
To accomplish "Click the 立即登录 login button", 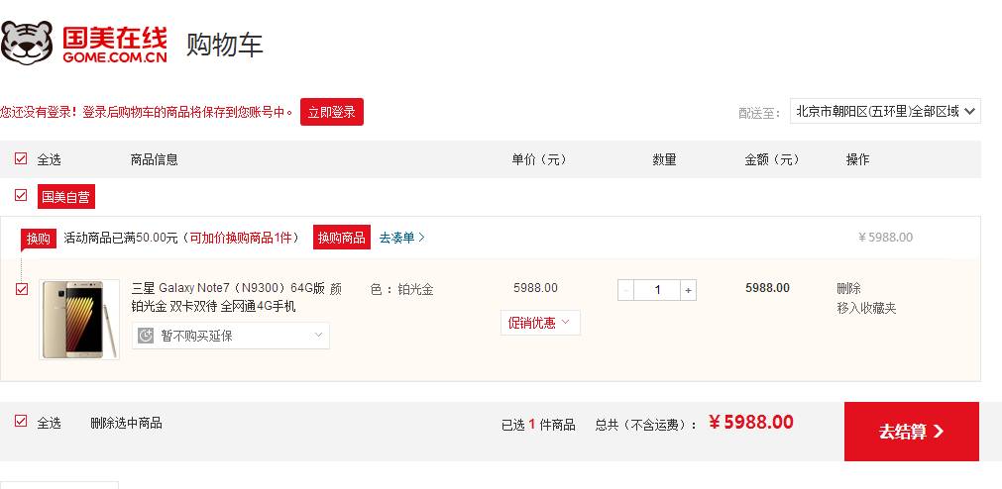I will (331, 112).
